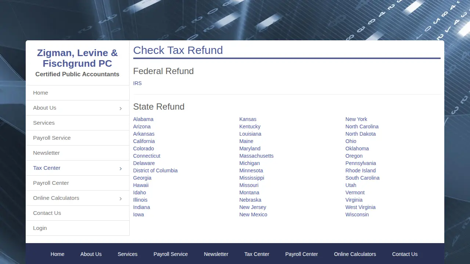This screenshot has height=264, width=470.
Task: Click the Ohio state link
Action: [x=351, y=141]
